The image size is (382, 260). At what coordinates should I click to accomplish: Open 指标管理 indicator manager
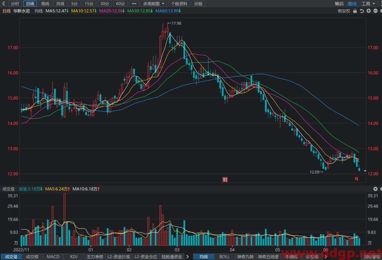[372, 257]
